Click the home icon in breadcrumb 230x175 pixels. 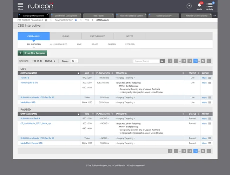click(x=46, y=20)
